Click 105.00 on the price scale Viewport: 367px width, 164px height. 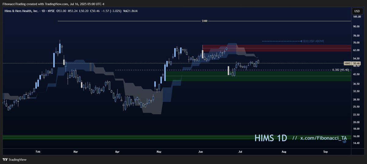357,17
